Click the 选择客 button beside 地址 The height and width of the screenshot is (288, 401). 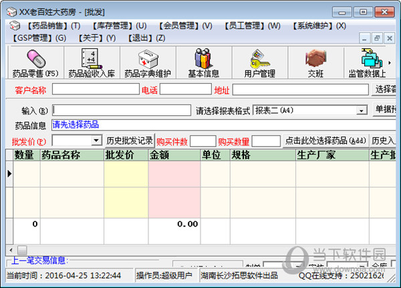(x=385, y=90)
